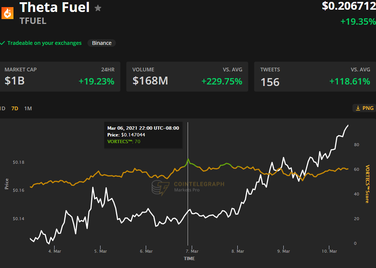Click the download arrow inside the PNG button
376x268 pixels.
click(x=358, y=108)
